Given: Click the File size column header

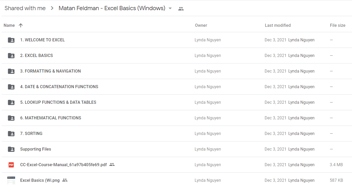Looking at the screenshot, I should pos(338,25).
